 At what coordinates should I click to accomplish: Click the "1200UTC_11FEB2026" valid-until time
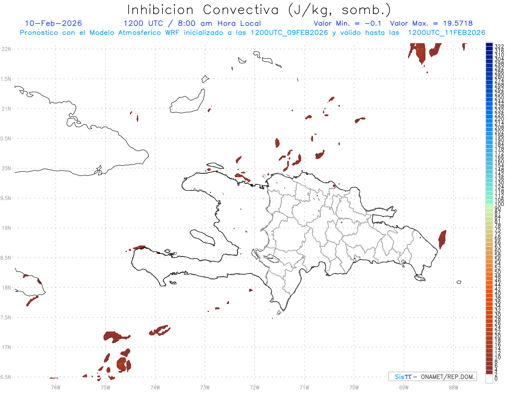[x=447, y=33]
